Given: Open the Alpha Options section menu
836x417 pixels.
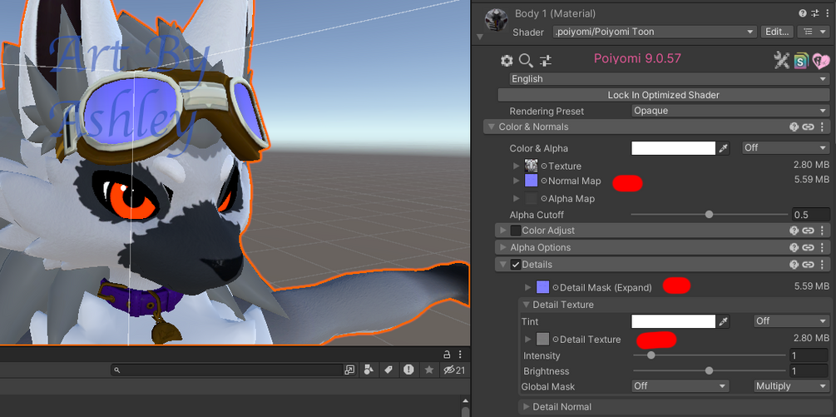Looking at the screenshot, I should pos(822,247).
